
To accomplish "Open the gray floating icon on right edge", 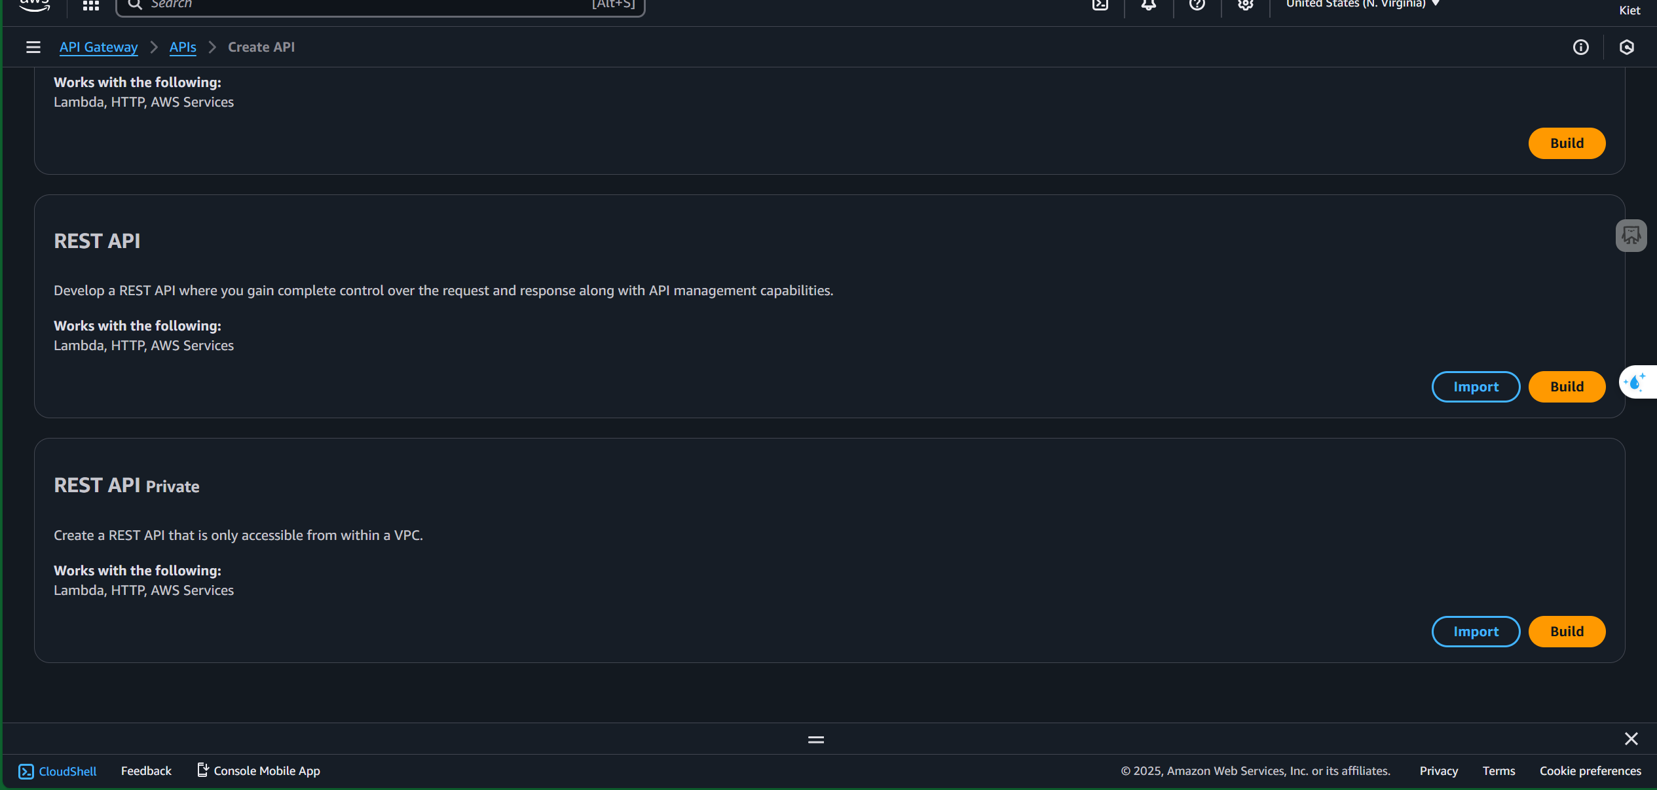I will (x=1631, y=236).
